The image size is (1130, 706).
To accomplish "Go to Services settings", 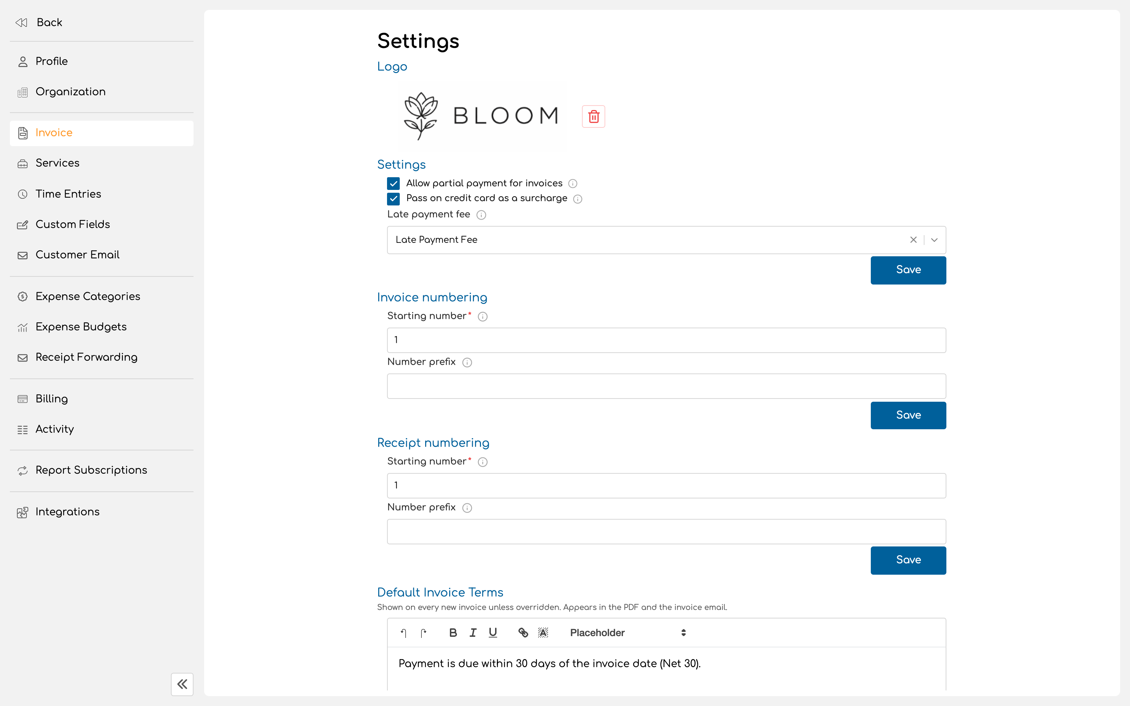I will (x=101, y=163).
